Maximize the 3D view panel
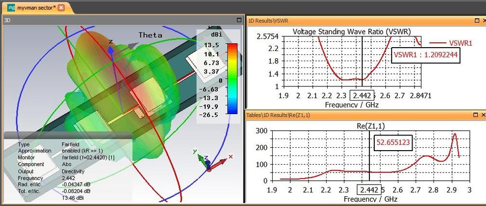 click(x=239, y=20)
